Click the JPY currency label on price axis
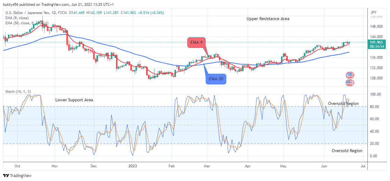Screen dimensions: 390x181 click(374, 12)
